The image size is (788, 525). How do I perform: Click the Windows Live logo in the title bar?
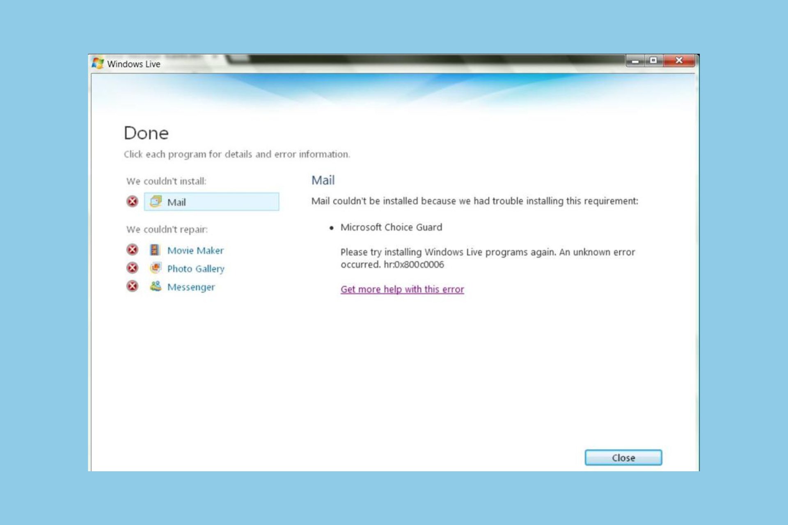[x=98, y=63]
